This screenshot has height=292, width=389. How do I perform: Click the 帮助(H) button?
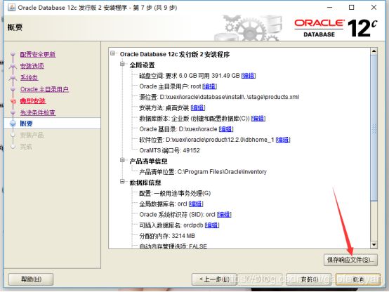[31, 279]
